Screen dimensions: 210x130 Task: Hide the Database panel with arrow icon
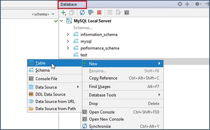206,4
